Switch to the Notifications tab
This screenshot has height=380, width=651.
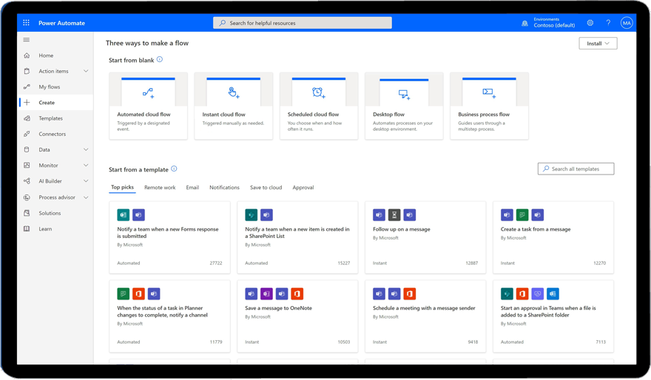pyautogui.click(x=224, y=188)
